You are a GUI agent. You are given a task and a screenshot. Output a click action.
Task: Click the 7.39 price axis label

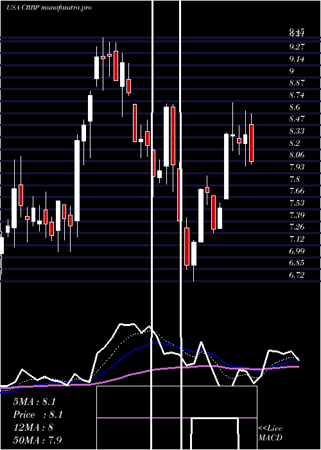297,215
